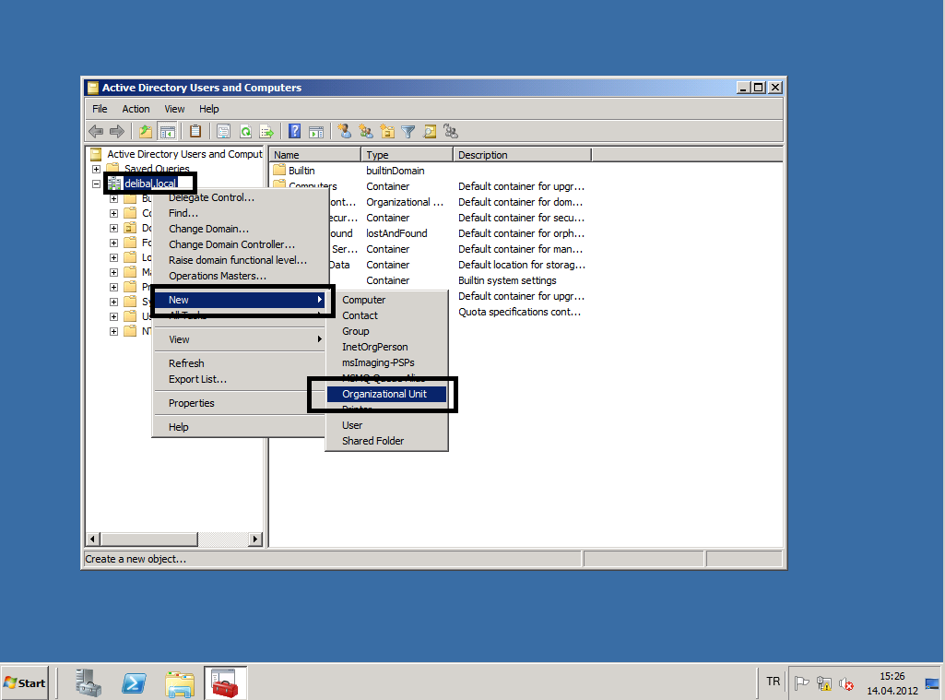
Task: Click the create new group toolbar icon
Action: pyautogui.click(x=366, y=132)
